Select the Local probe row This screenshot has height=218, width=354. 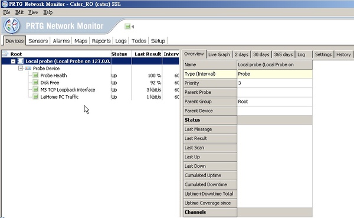tap(90, 61)
